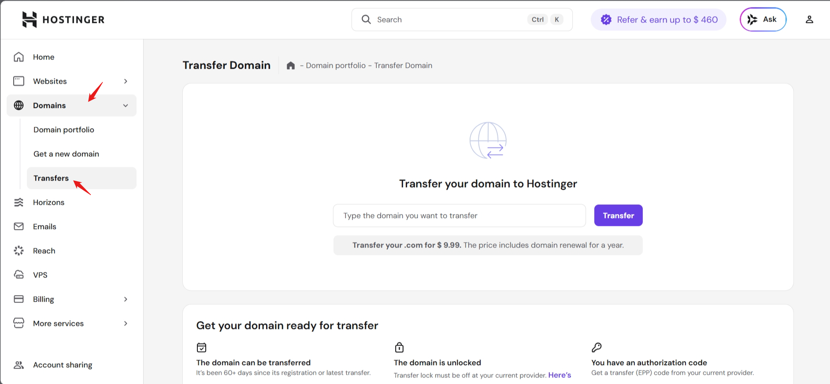Image resolution: width=830 pixels, height=384 pixels.
Task: Click the Transfer Domain page heading
Action: point(226,65)
